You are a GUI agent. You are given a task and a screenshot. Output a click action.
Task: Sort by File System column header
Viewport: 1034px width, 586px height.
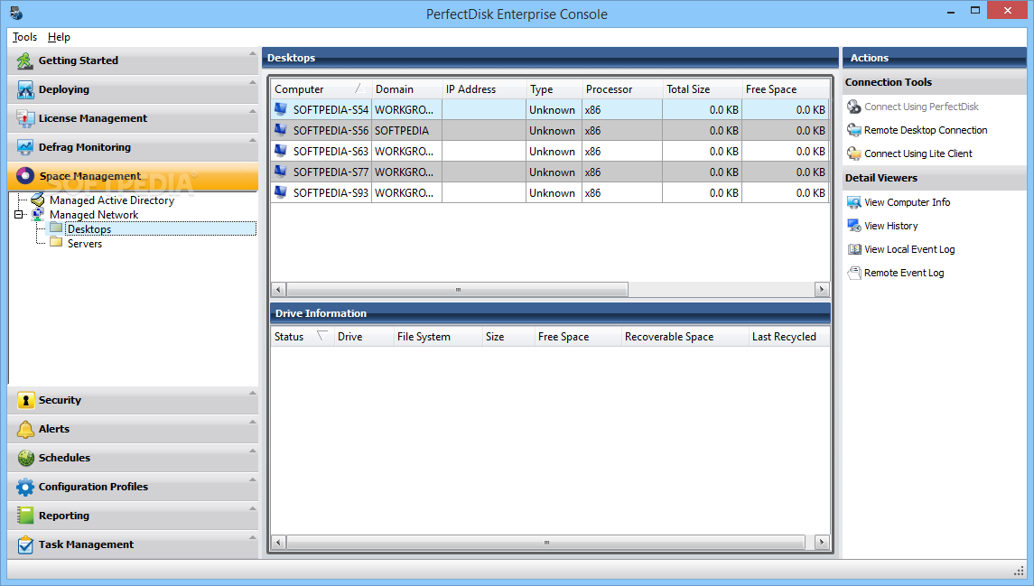coord(437,336)
